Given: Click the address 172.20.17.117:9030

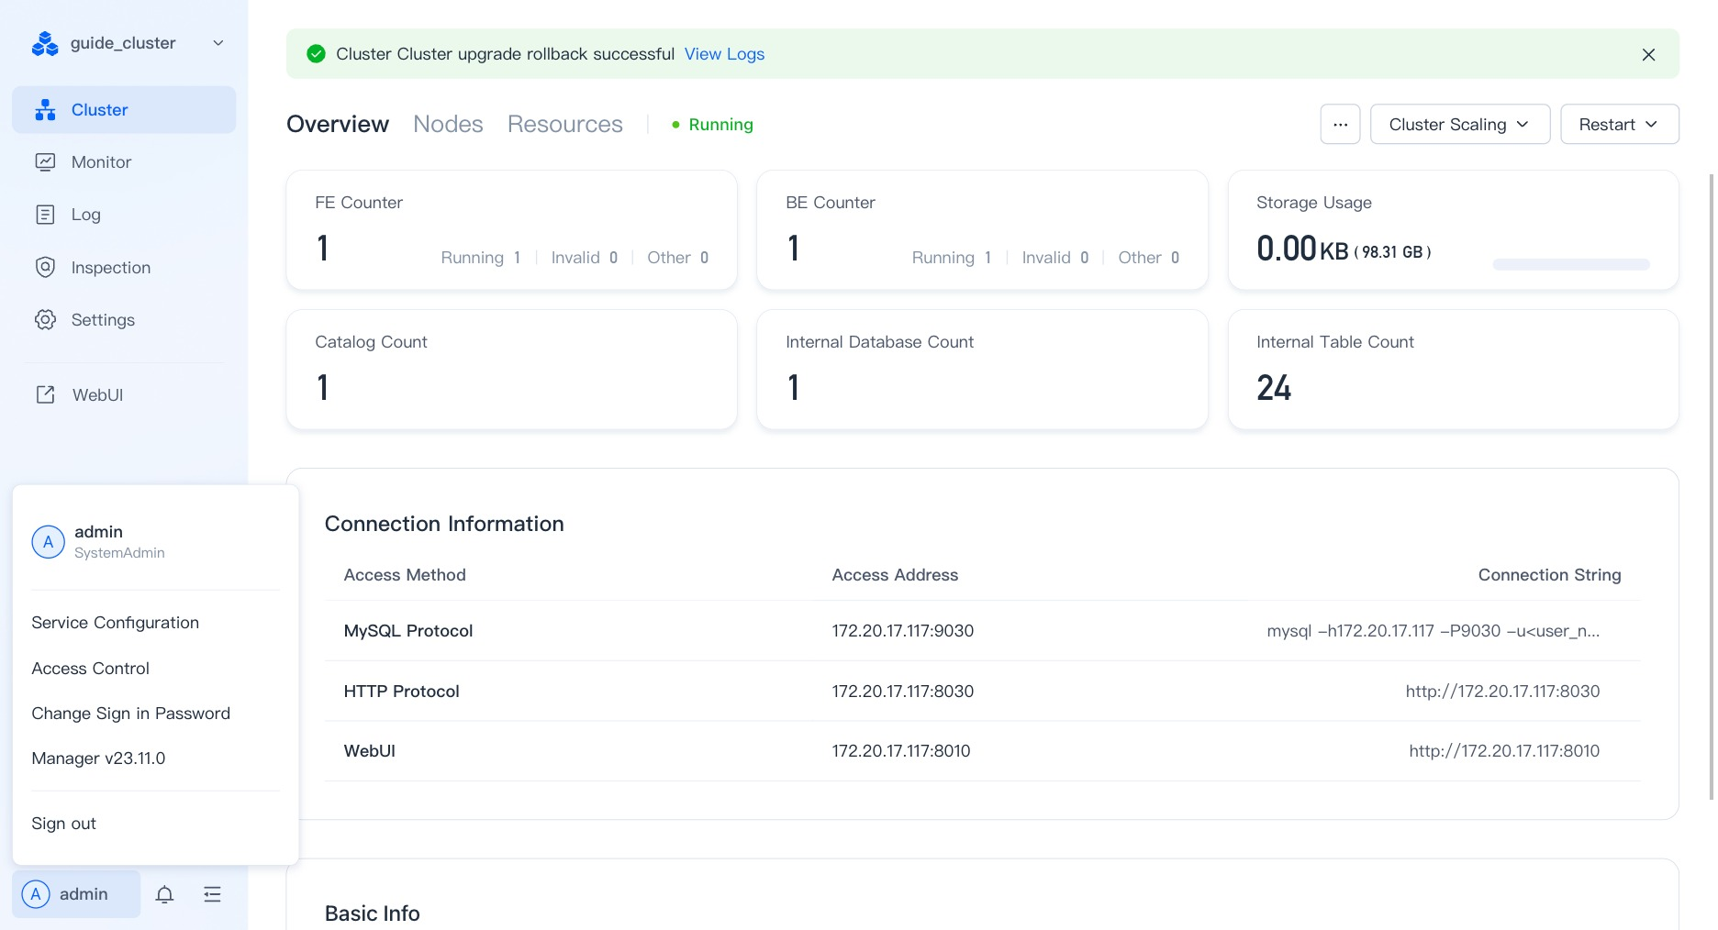Looking at the screenshot, I should point(902,631).
